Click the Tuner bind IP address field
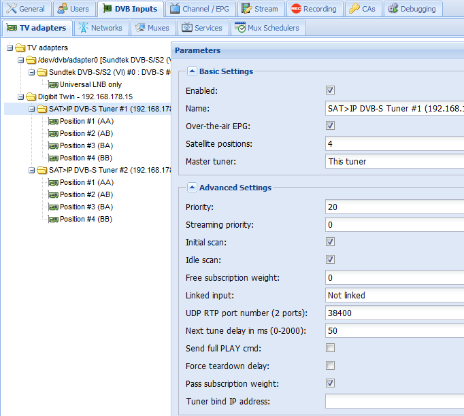 [x=395, y=401]
